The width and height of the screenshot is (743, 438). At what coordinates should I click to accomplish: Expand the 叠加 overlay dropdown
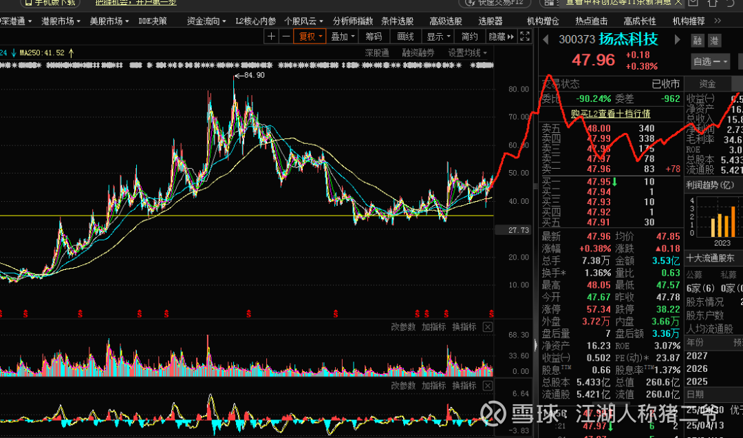[x=343, y=36]
